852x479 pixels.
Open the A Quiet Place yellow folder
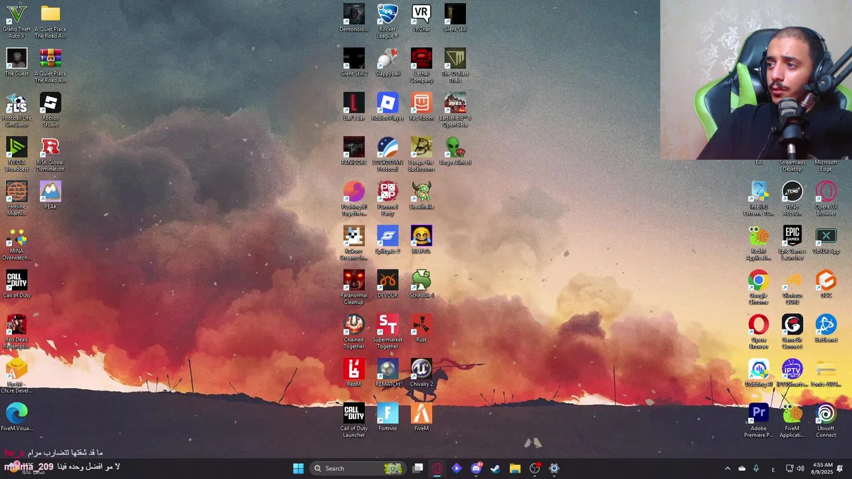(51, 20)
